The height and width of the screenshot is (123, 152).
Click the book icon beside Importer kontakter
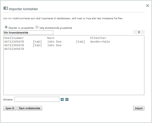click(x=6, y=8)
